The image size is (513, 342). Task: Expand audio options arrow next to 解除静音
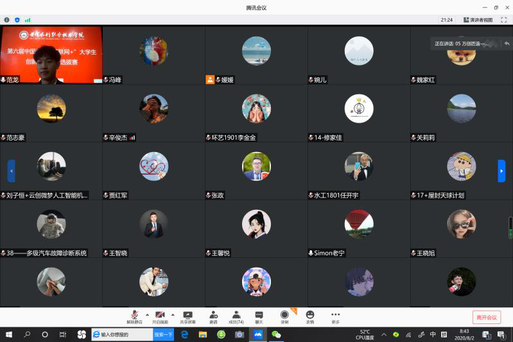pos(146,314)
